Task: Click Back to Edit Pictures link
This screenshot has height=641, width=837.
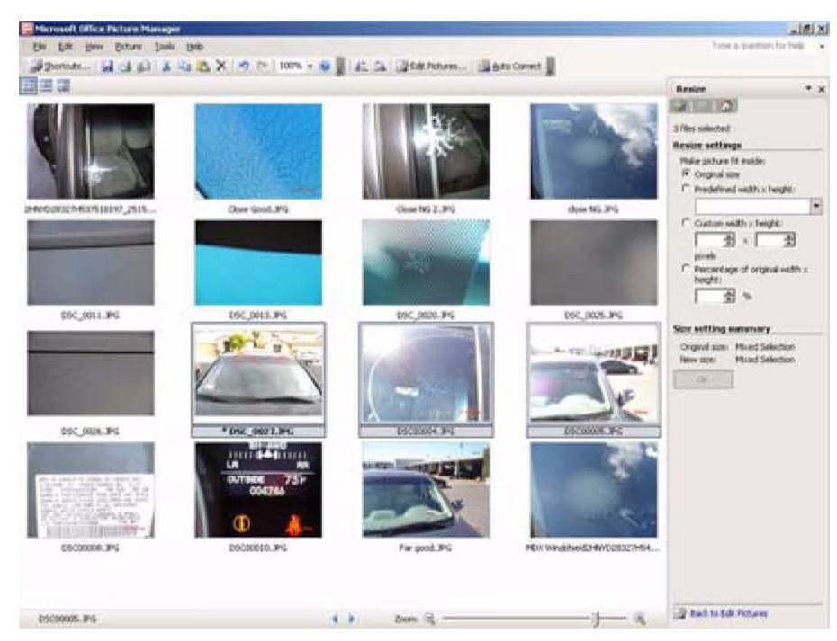Action: [727, 614]
